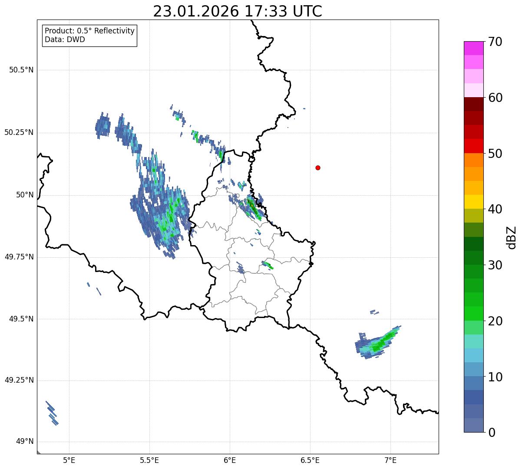Click the colorbar 60 tick label
This screenshot has height=469, width=522.
pos(495,98)
